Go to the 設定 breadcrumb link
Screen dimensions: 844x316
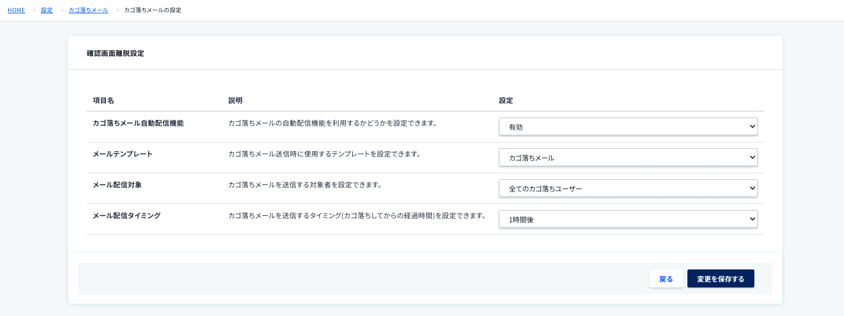coord(47,10)
